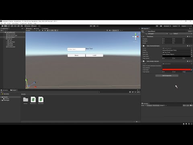Screen dimensions: 193x145
Task: Click the Step button
Action: (97, 26)
